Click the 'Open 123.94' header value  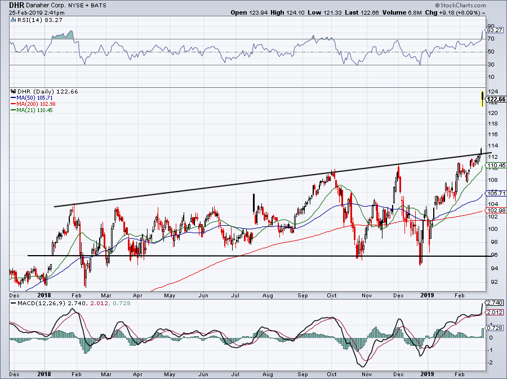(x=249, y=12)
